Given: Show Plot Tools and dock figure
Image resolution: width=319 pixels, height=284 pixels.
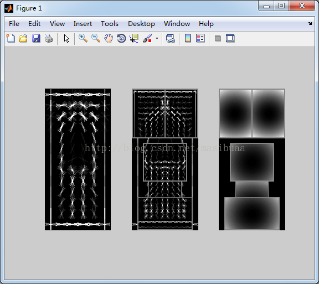Looking at the screenshot, I should (230, 38).
